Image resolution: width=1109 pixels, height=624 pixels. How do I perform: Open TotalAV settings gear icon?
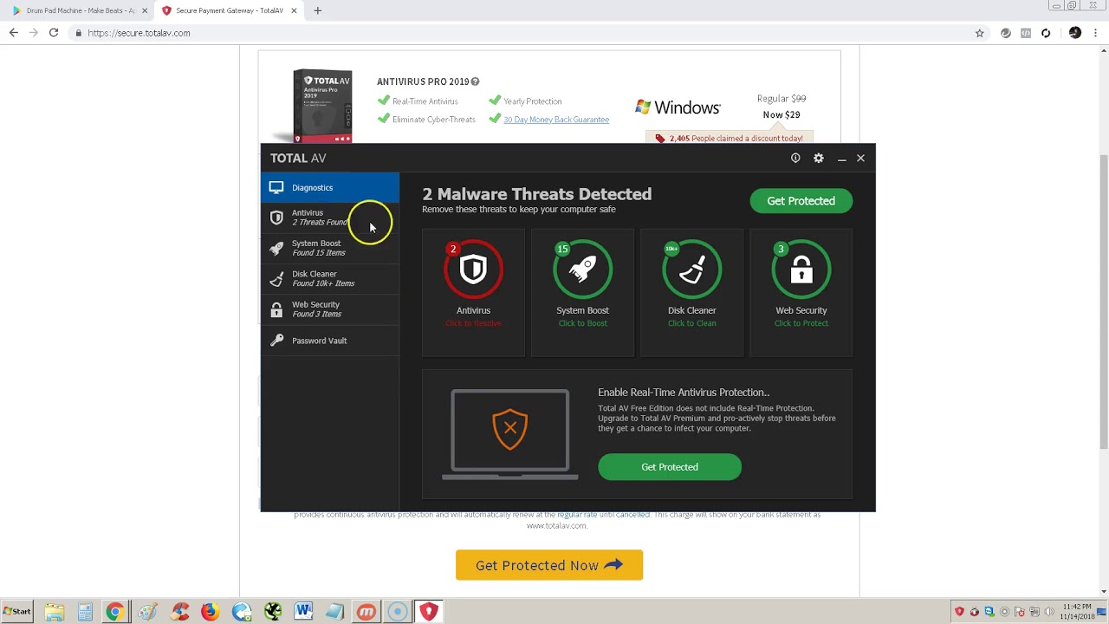click(819, 158)
